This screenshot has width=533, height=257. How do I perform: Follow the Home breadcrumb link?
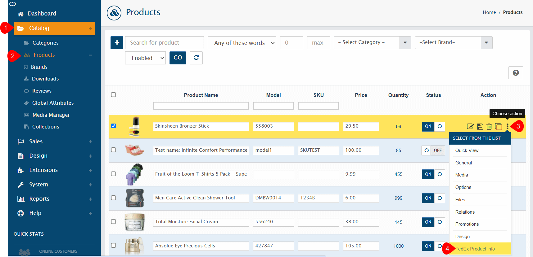[489, 12]
